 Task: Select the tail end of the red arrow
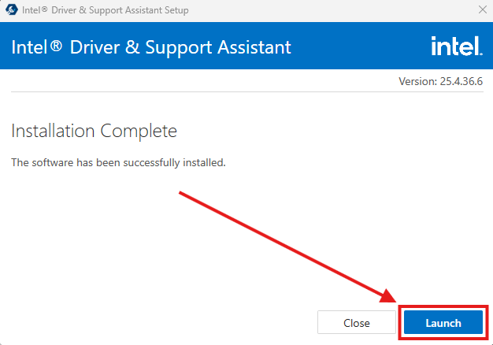click(x=181, y=193)
